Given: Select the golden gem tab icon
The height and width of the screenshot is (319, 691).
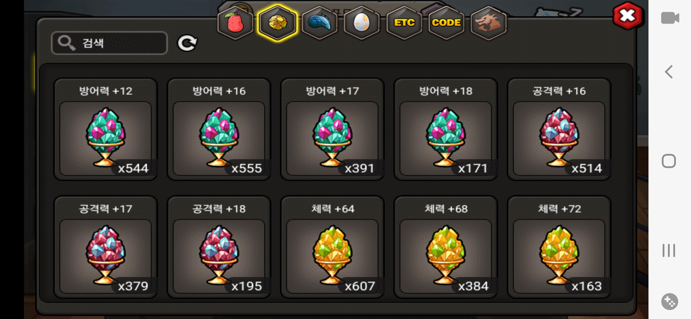Looking at the screenshot, I should (x=277, y=23).
